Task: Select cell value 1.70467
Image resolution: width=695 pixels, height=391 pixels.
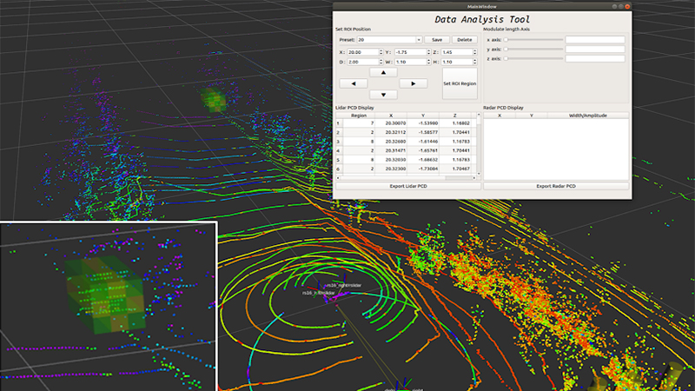Action: click(x=454, y=169)
